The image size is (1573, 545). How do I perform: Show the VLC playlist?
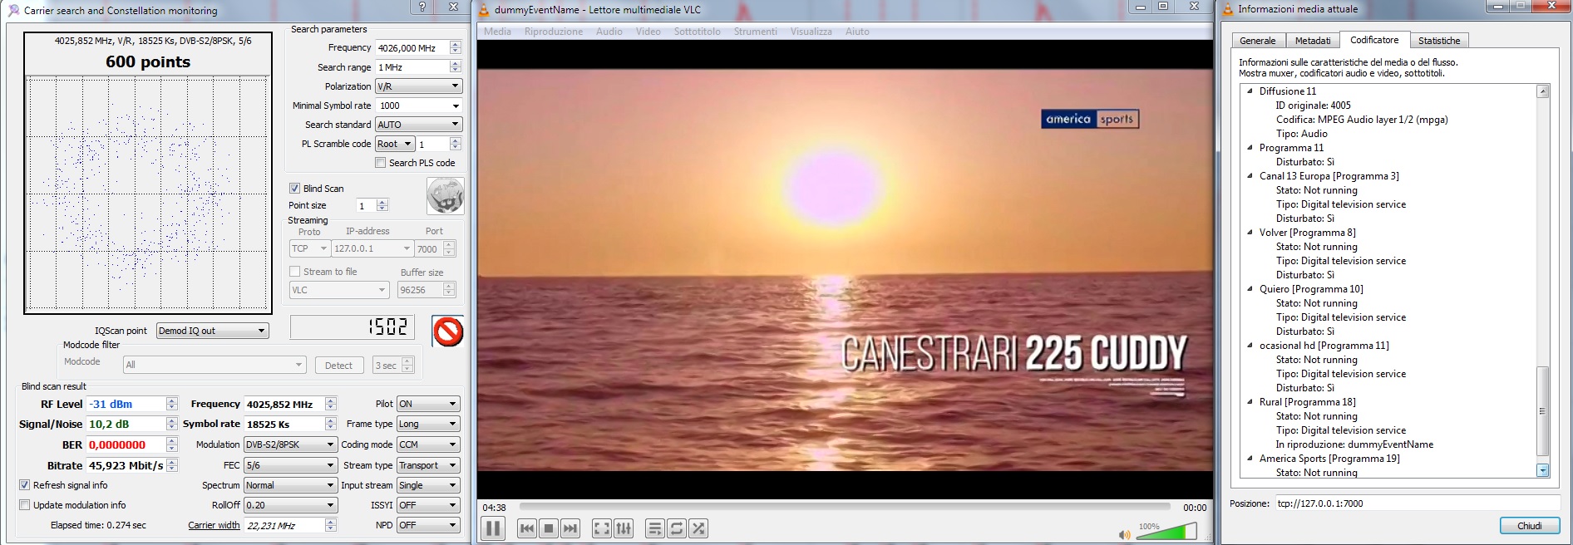655,528
